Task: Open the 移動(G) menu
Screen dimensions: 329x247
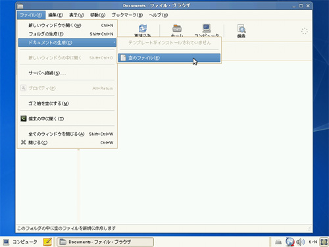Action: [x=98, y=15]
